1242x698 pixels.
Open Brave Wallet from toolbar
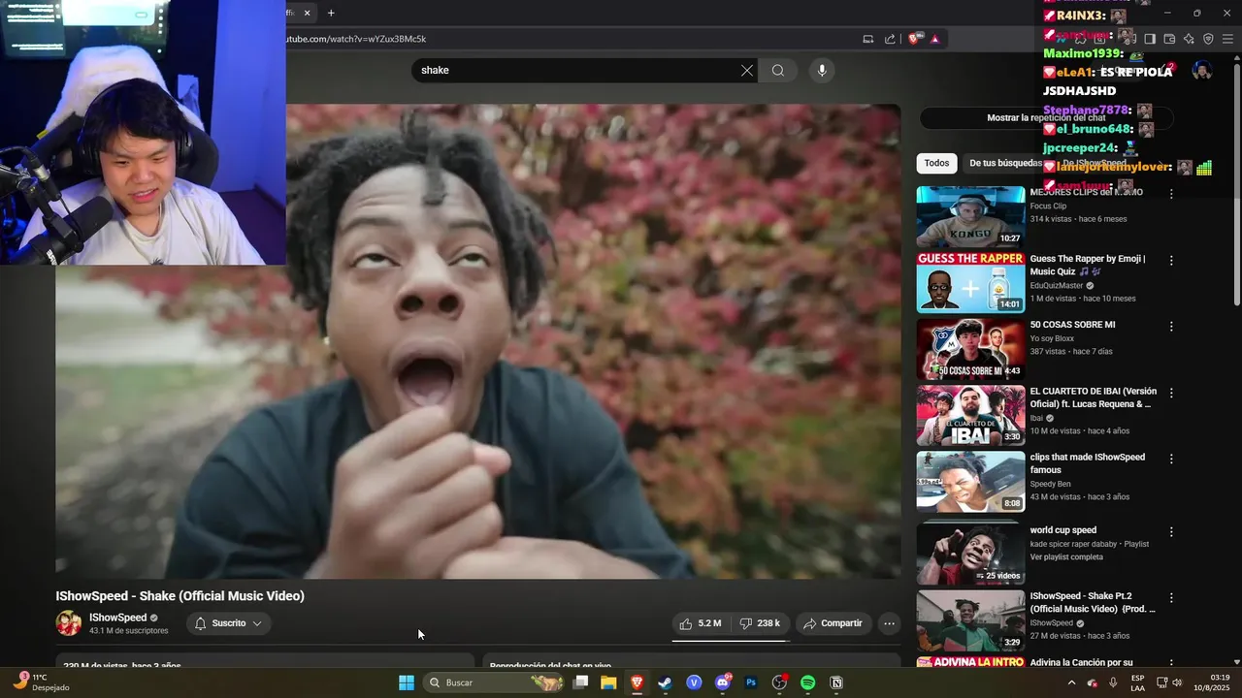pos(1169,39)
